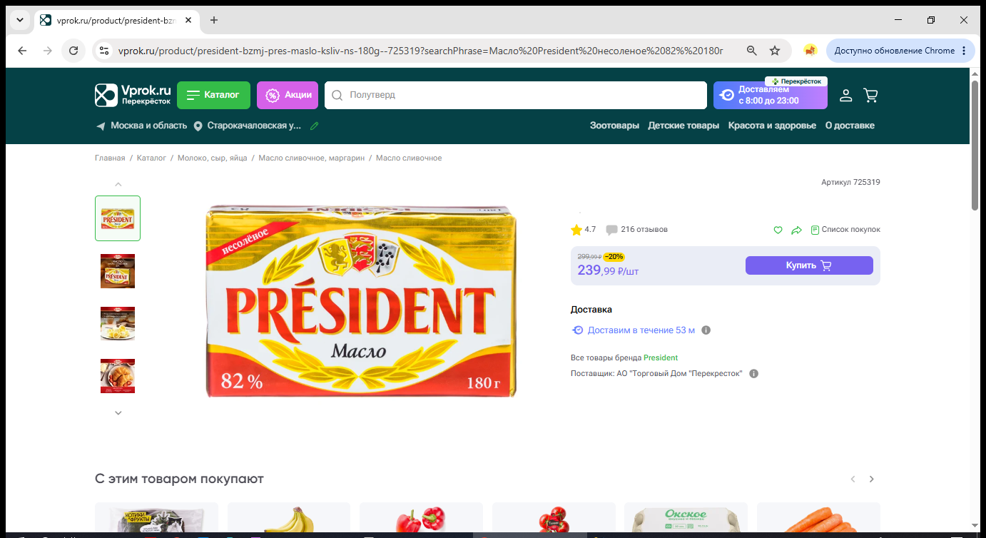The width and height of the screenshot is (986, 538).
Task: Open a new browser tab
Action: [214, 20]
